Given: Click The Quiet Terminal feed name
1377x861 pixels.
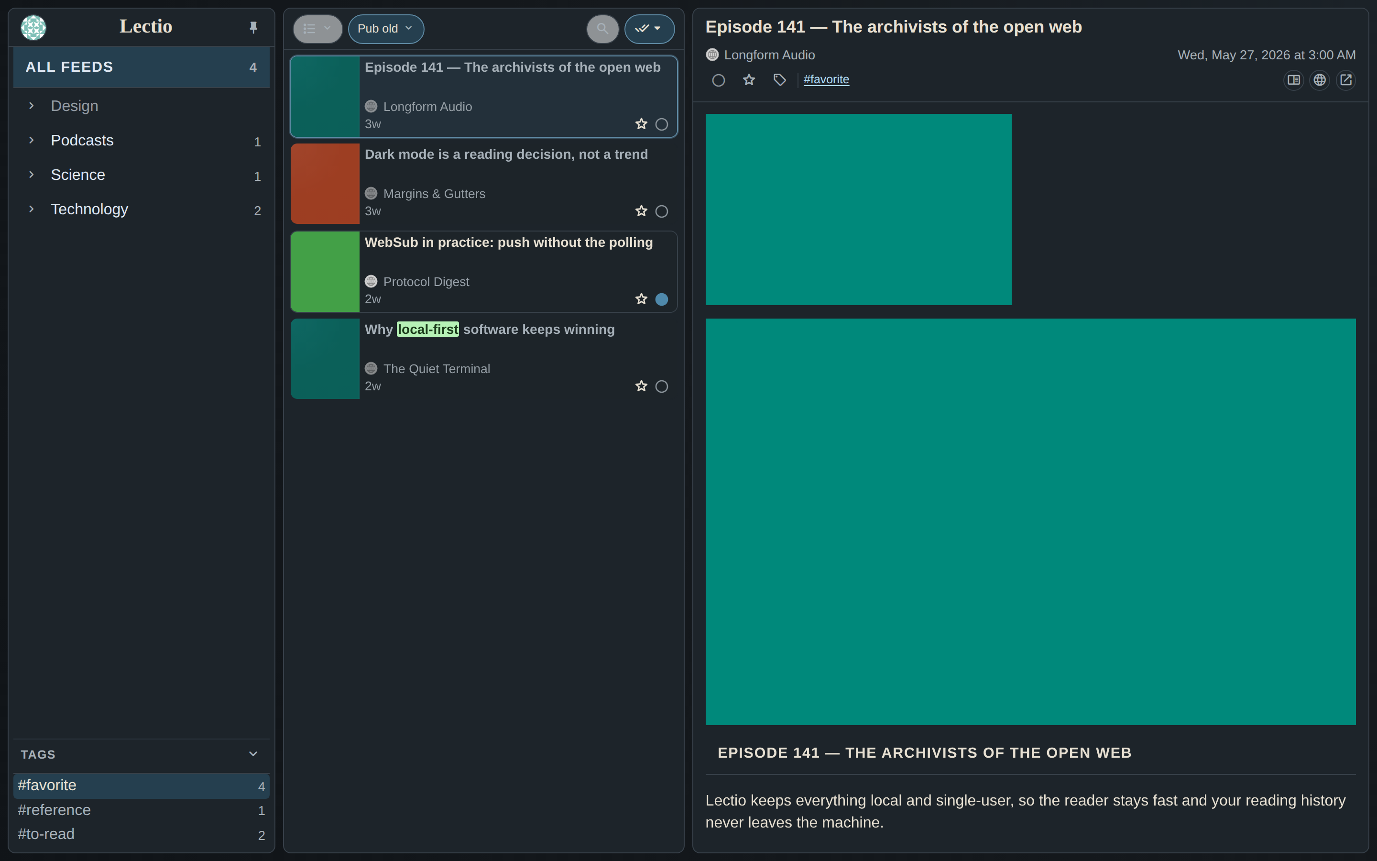Looking at the screenshot, I should pyautogui.click(x=437, y=369).
